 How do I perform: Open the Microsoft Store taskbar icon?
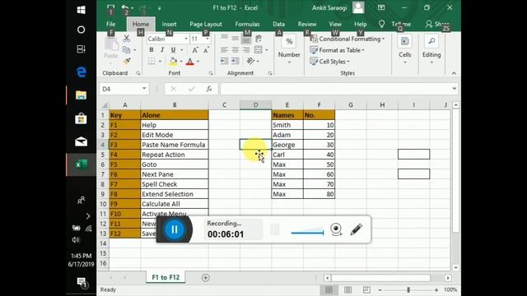tap(81, 118)
